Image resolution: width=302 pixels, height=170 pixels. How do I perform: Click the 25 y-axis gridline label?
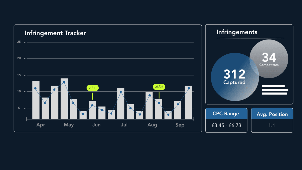(19, 42)
